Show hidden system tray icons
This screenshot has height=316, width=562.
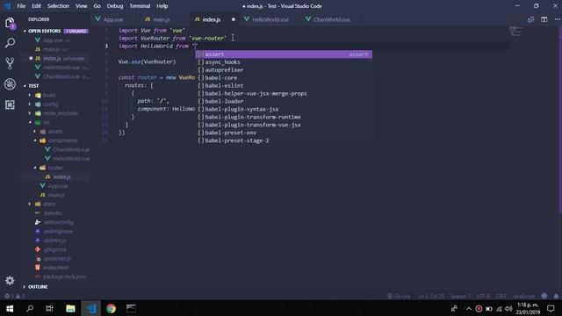(468, 308)
